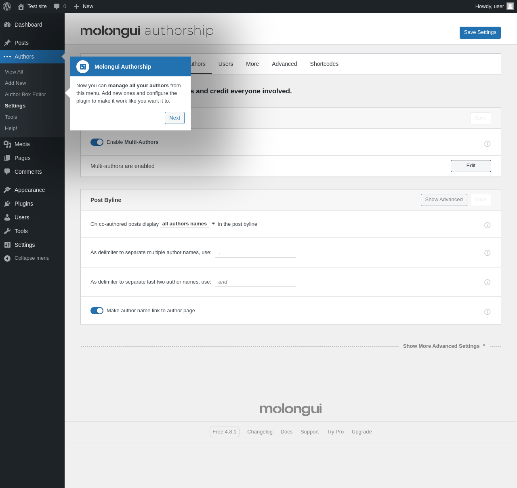The height and width of the screenshot is (488, 517).
Task: Focus the multiple author names delimiter field
Action: [x=256, y=253]
